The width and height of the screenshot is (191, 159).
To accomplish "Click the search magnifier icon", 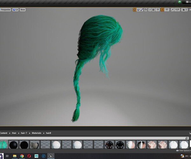I will tap(187, 138).
